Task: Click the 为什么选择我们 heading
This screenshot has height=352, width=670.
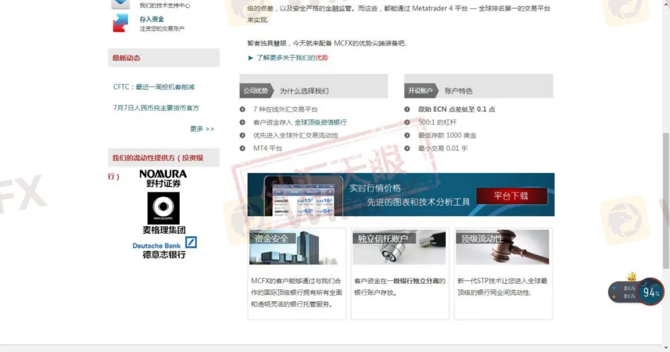Action: pyautogui.click(x=304, y=91)
